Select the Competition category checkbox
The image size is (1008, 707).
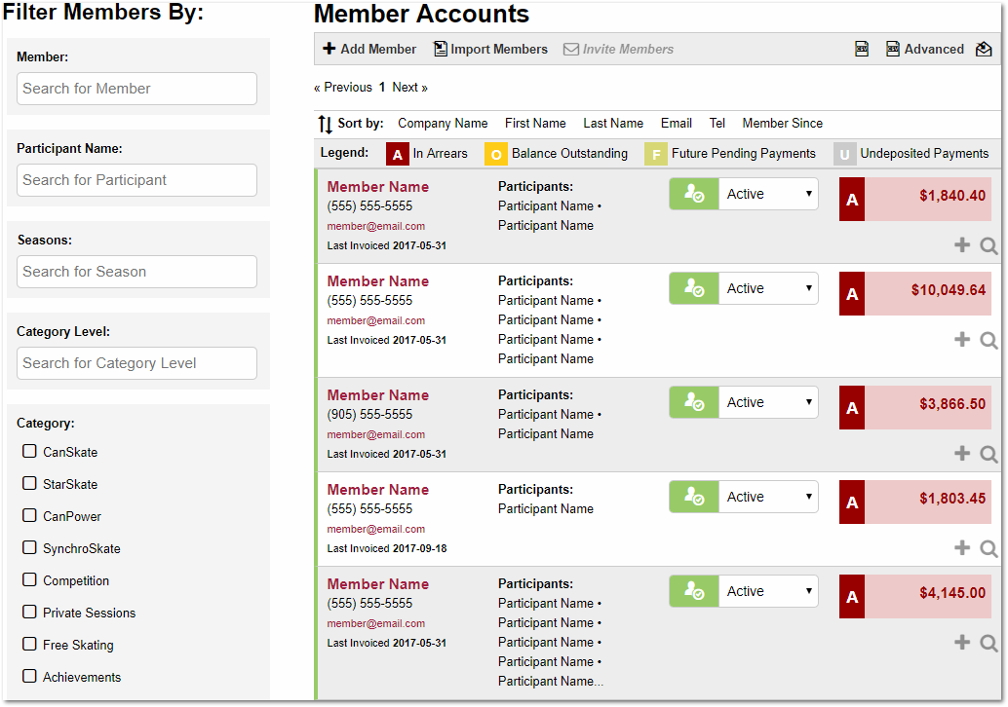click(29, 579)
